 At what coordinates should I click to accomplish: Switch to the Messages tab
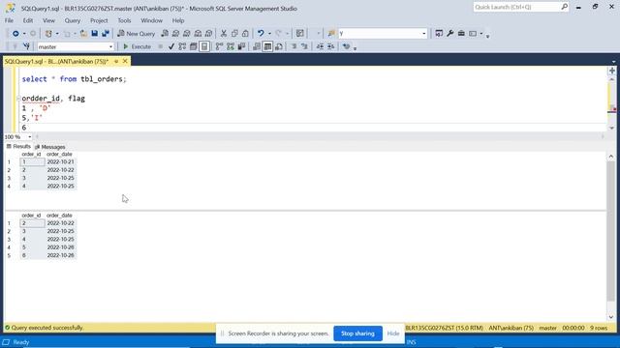click(50, 147)
